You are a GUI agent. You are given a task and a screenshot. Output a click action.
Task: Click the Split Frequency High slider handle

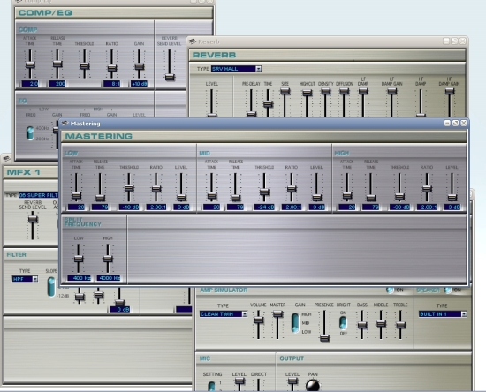coord(108,259)
